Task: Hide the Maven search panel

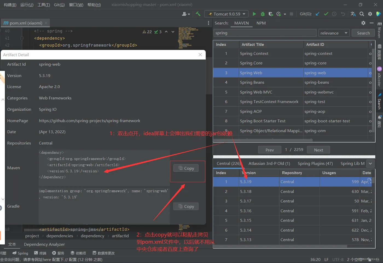Action: 372,23
